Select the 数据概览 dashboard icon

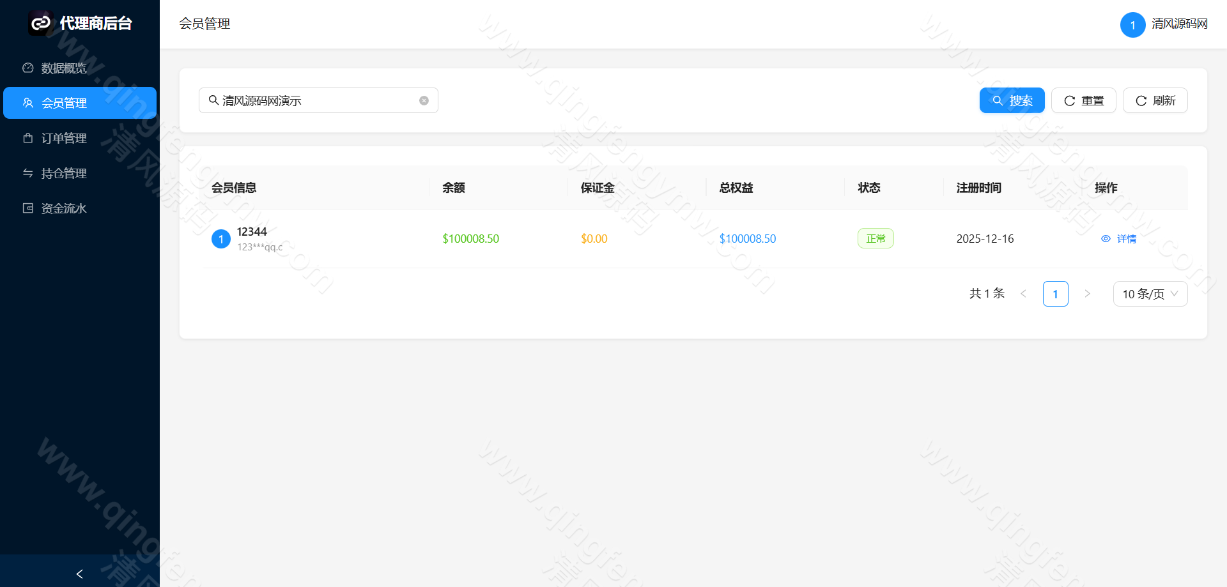click(27, 67)
